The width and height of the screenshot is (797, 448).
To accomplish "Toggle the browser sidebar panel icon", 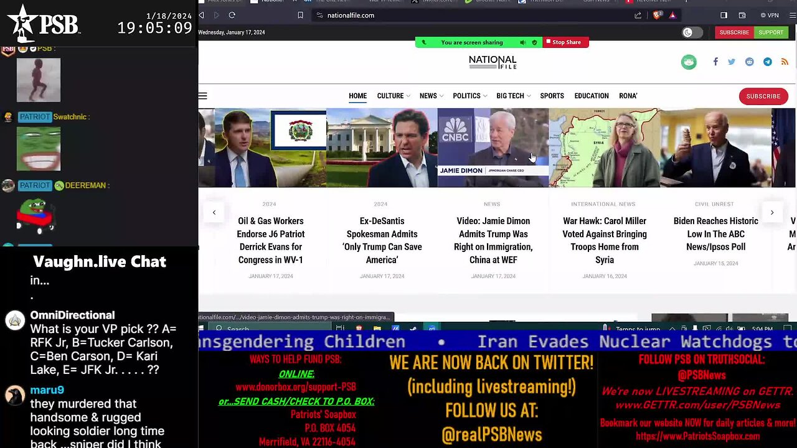I will pyautogui.click(x=724, y=15).
